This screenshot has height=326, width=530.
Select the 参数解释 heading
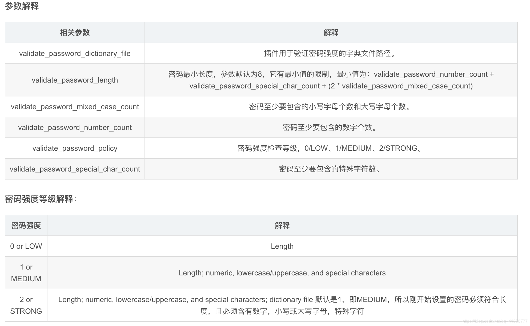pyautogui.click(x=22, y=6)
